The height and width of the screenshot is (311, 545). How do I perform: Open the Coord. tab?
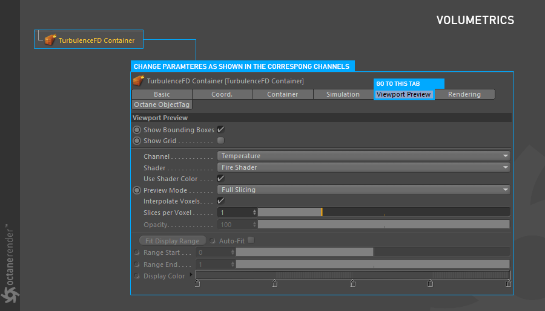(x=222, y=94)
